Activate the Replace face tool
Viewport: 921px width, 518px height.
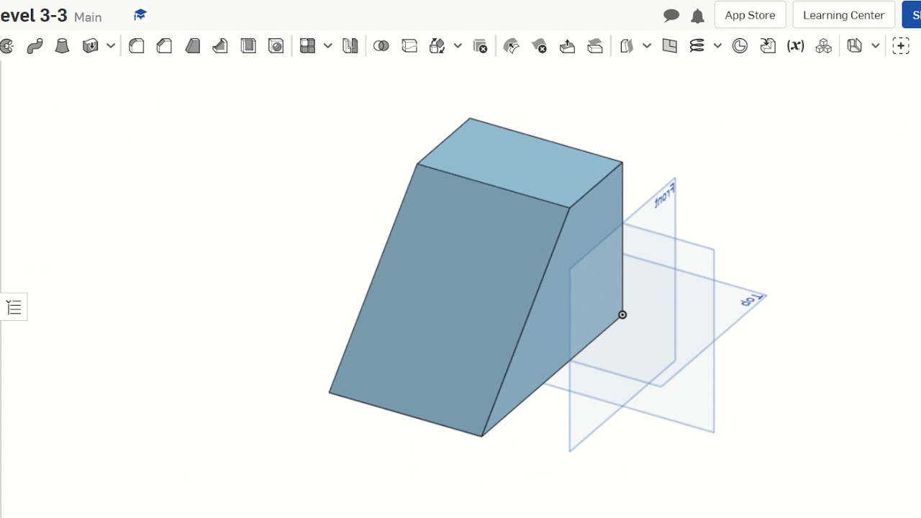click(x=595, y=46)
